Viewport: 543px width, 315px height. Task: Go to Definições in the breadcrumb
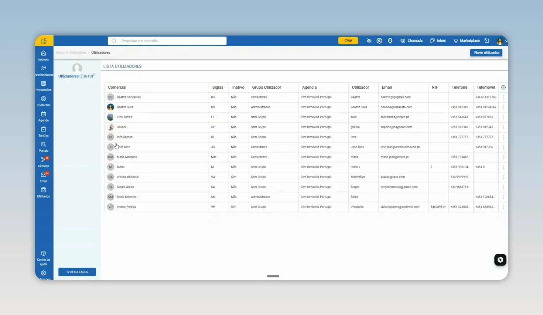pos(78,53)
